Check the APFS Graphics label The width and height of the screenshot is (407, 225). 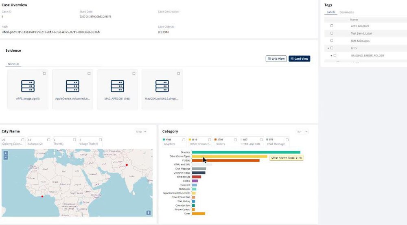pyautogui.click(x=332, y=26)
